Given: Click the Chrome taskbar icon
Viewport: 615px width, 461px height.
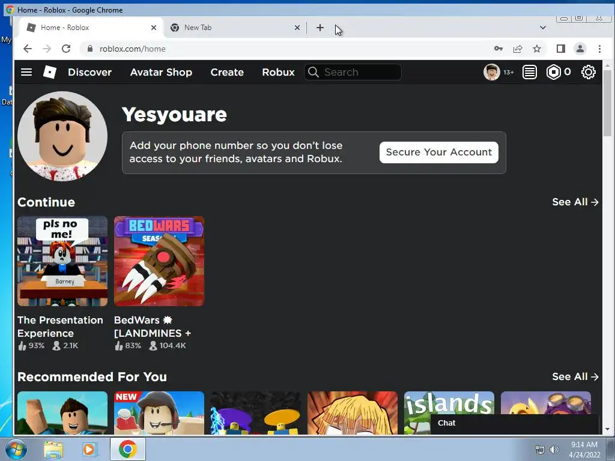Looking at the screenshot, I should (128, 449).
